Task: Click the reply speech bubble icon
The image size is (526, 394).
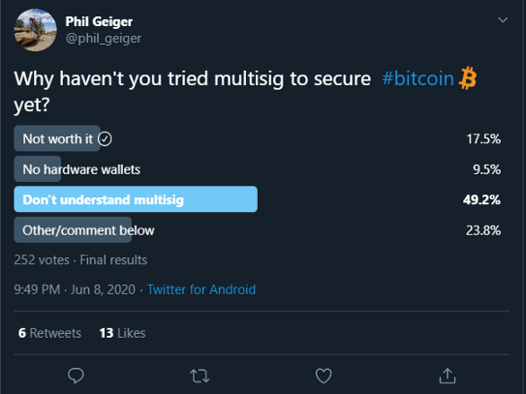Action: coord(76,376)
